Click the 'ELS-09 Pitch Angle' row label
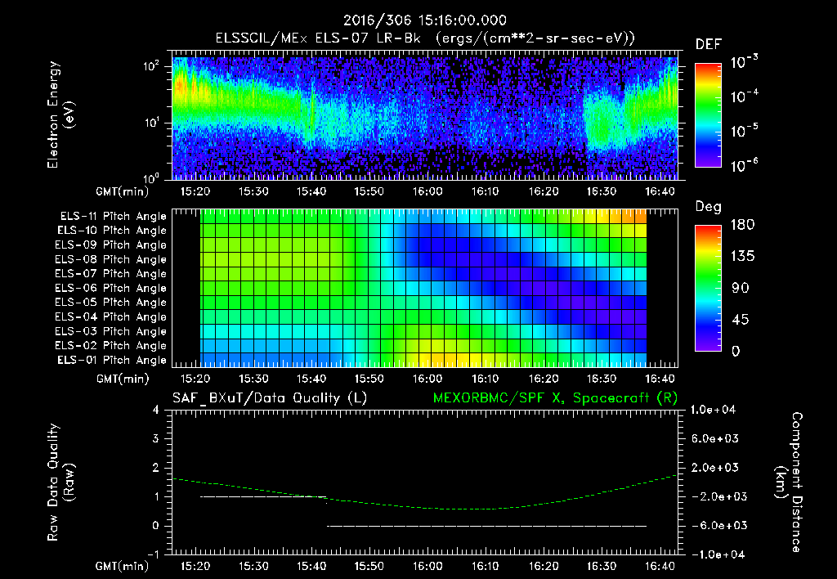The image size is (837, 579). [111, 245]
